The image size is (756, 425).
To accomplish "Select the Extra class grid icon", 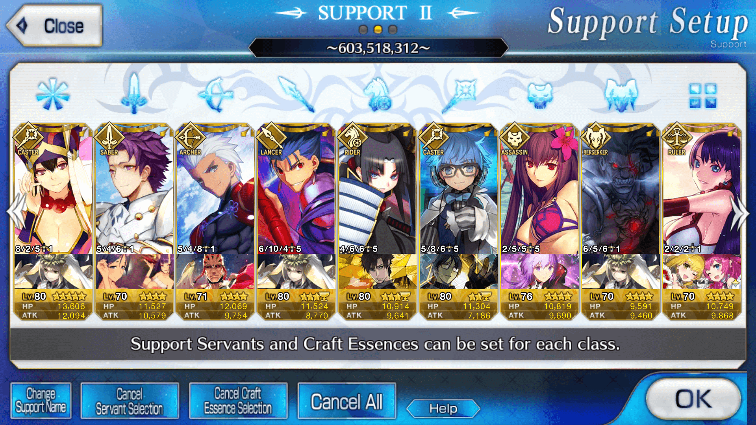I will tap(702, 96).
